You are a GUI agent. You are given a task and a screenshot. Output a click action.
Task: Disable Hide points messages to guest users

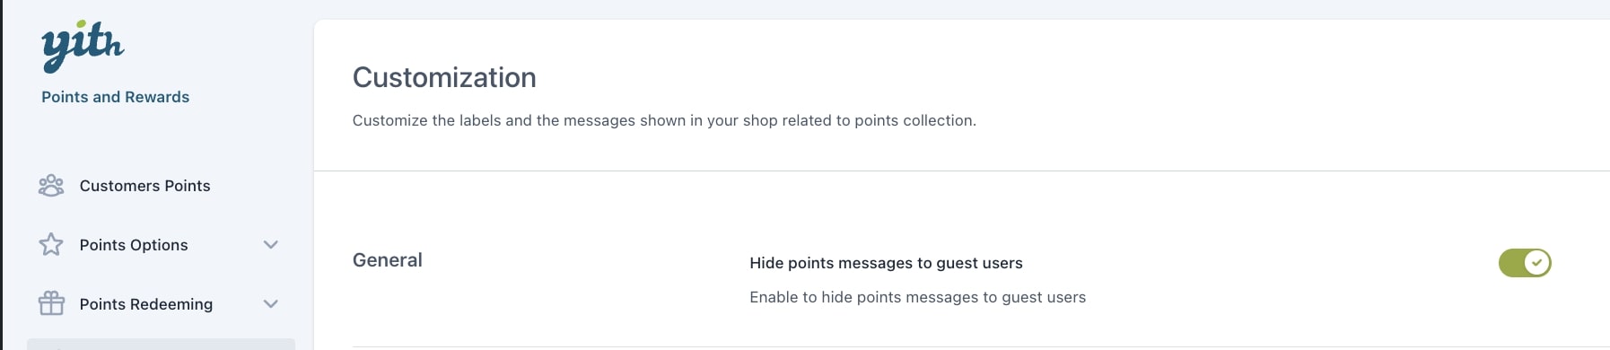[1525, 263]
